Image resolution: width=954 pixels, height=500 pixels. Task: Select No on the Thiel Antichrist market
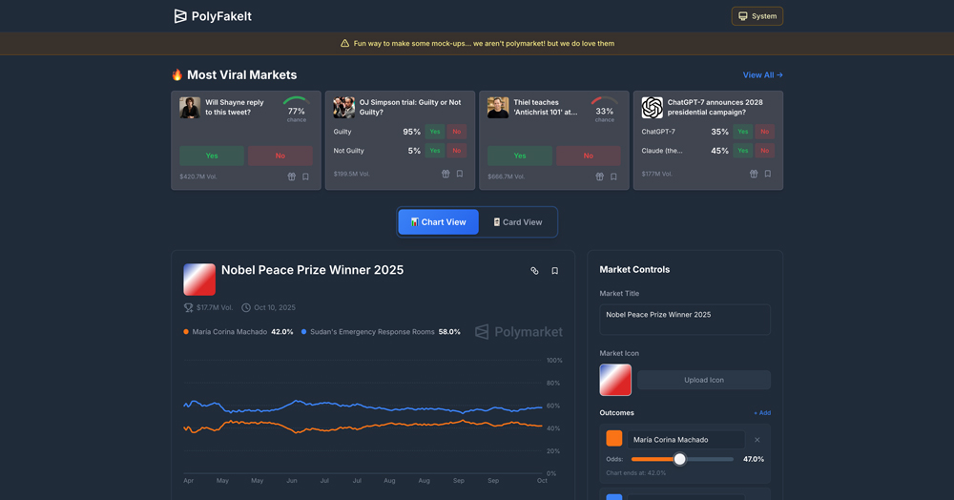coord(588,156)
